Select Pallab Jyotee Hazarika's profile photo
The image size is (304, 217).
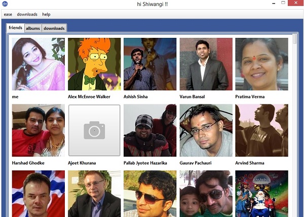click(150, 130)
